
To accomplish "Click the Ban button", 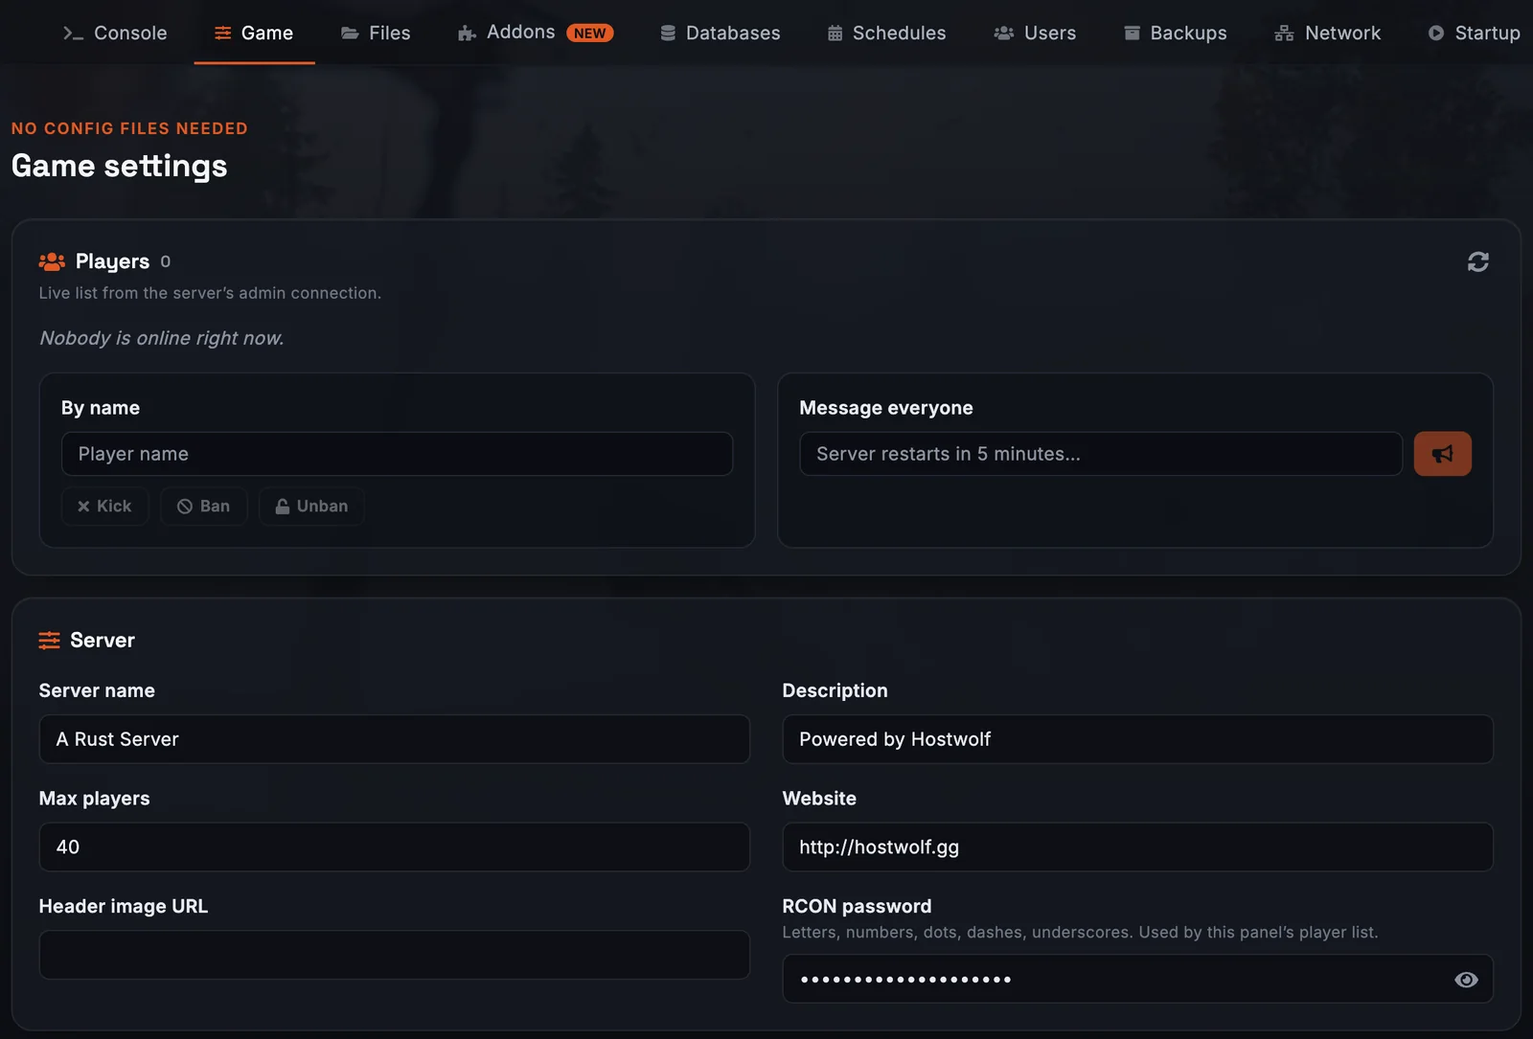I will (203, 507).
